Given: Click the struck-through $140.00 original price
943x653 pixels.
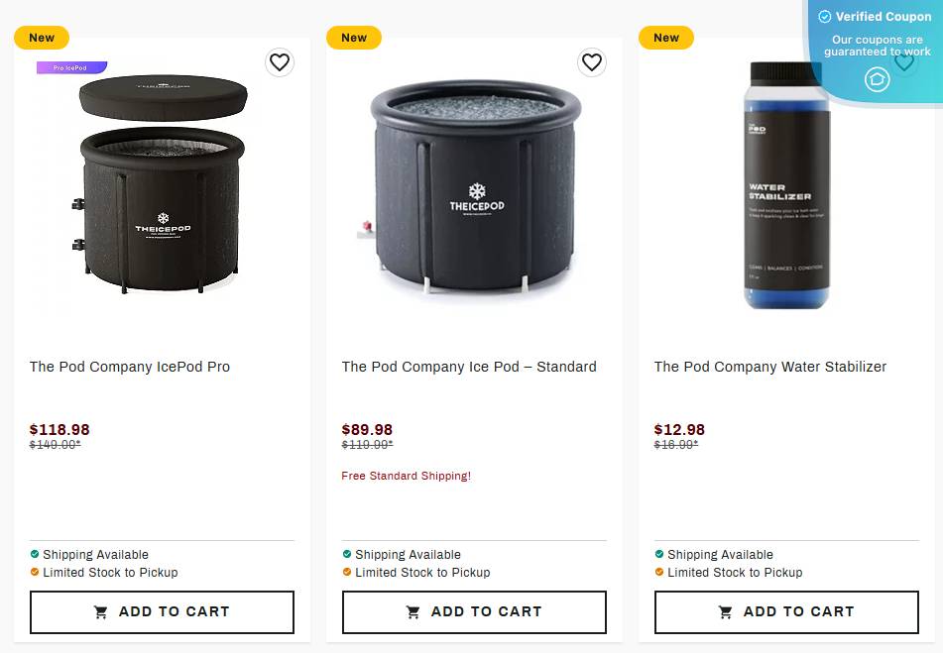Looking at the screenshot, I should click(55, 445).
